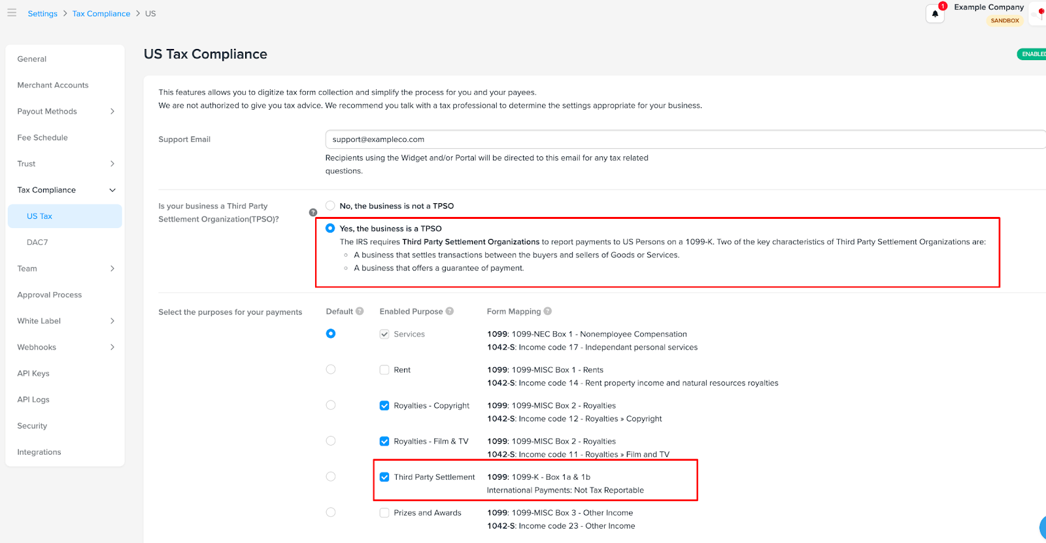Image resolution: width=1046 pixels, height=543 pixels.
Task: Click help icon beside Form Mapping
Action: (548, 312)
